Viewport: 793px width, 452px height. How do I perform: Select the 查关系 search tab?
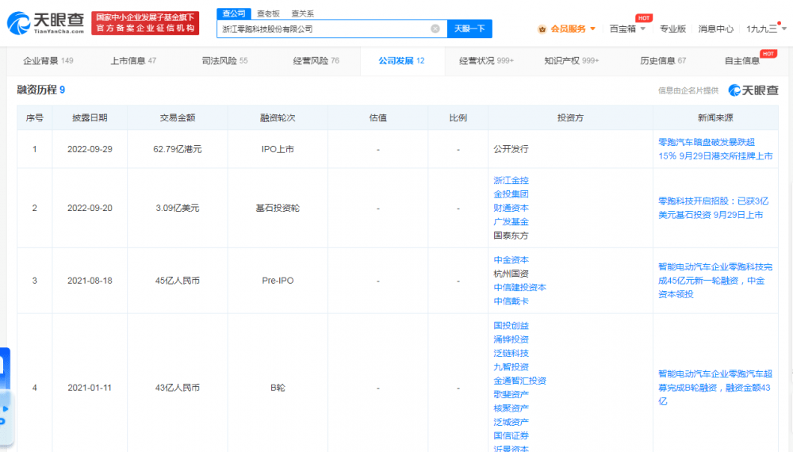[302, 13]
